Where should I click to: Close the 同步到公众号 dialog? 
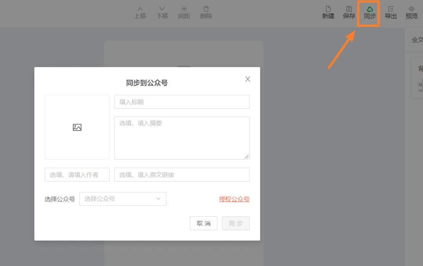[248, 79]
